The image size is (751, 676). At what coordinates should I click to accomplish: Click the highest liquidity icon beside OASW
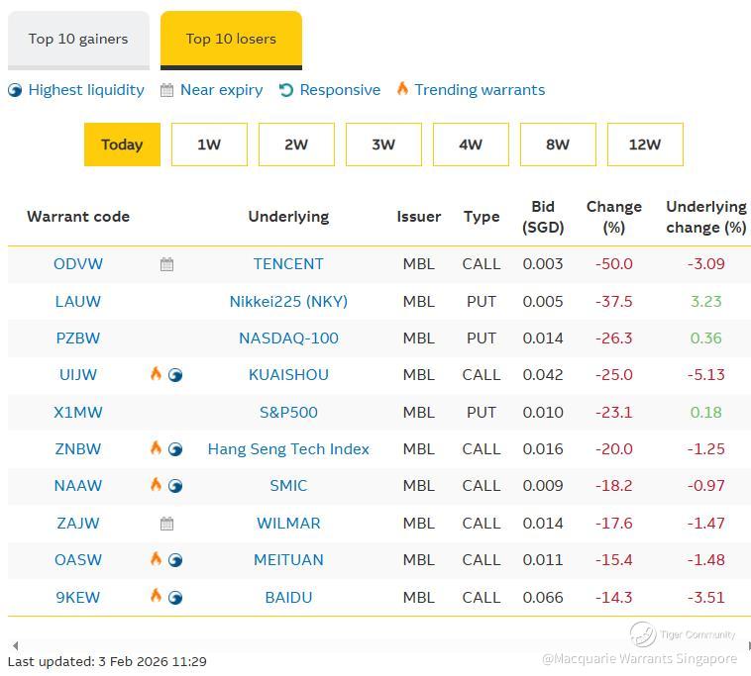click(175, 560)
